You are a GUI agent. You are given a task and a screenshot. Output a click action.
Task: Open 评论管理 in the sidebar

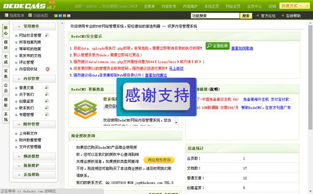(26, 62)
